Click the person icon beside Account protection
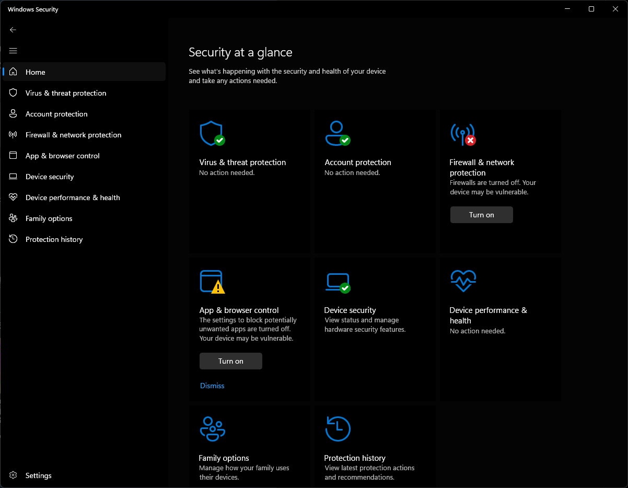This screenshot has width=628, height=488. pyautogui.click(x=13, y=114)
